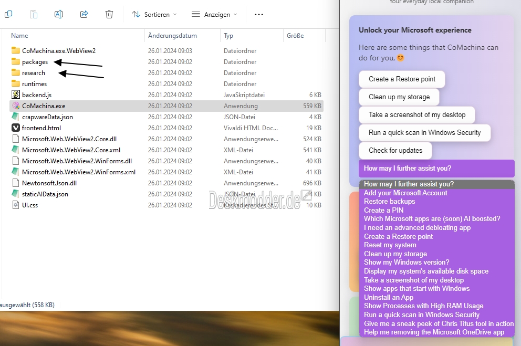The height and width of the screenshot is (346, 521).
Task: Select the backend.js script file icon
Action: (x=16, y=95)
